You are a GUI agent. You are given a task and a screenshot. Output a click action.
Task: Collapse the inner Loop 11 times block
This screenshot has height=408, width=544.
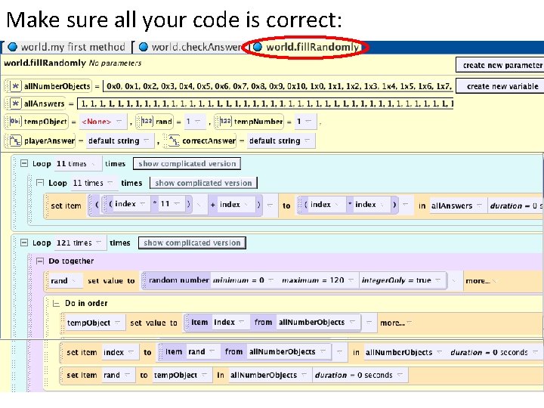pos(40,183)
